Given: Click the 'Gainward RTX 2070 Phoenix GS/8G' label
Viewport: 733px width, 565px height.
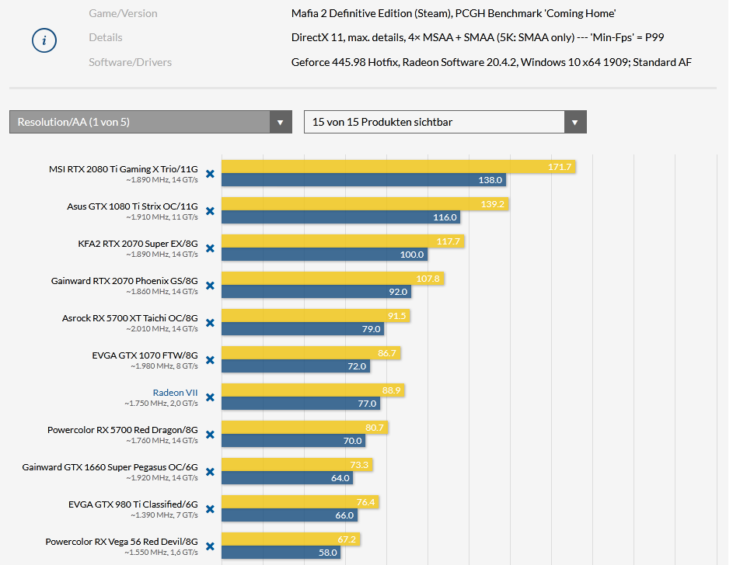Looking at the screenshot, I should click(x=124, y=281).
